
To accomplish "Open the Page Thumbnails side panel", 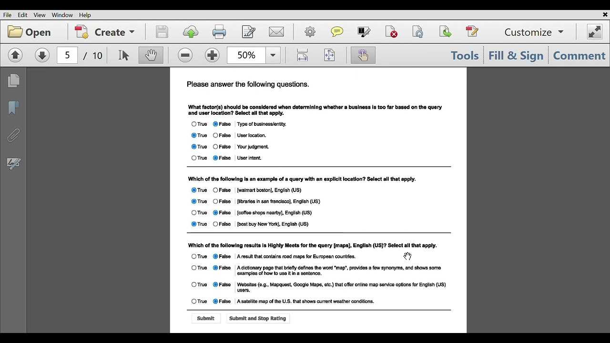I will point(13,81).
